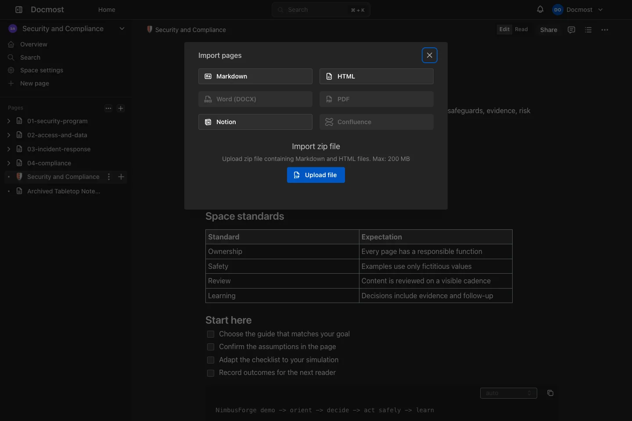The image size is (632, 421).
Task: Open the Docmost user menu chevron
Action: coord(600,10)
